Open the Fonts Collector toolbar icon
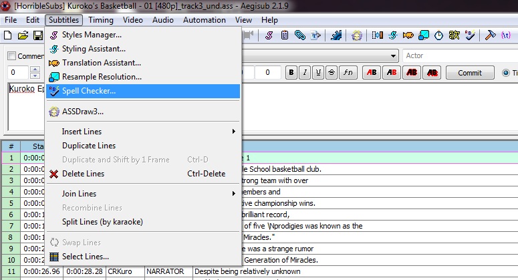 point(315,35)
